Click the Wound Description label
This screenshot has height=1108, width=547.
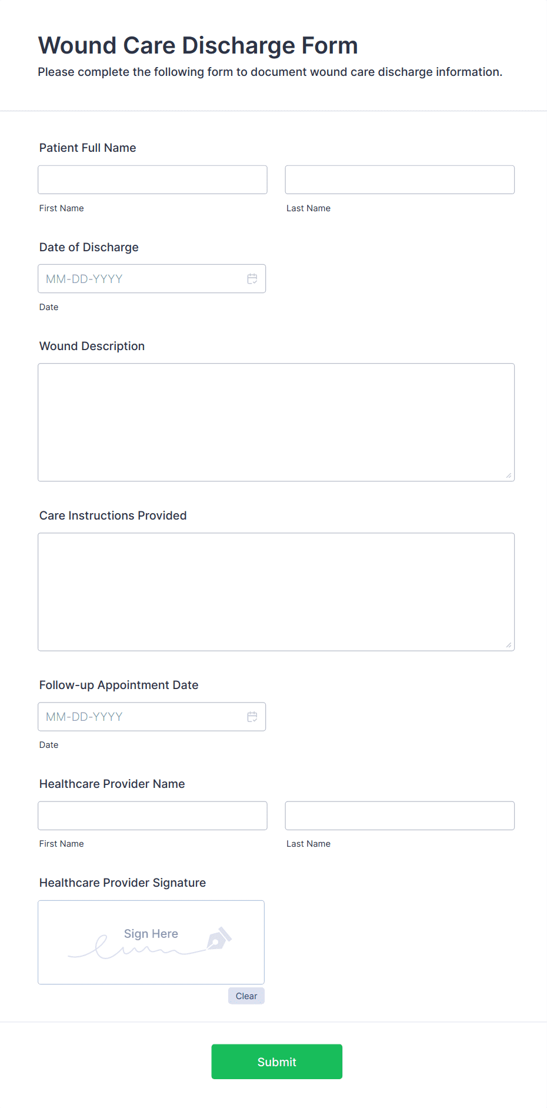pos(92,346)
